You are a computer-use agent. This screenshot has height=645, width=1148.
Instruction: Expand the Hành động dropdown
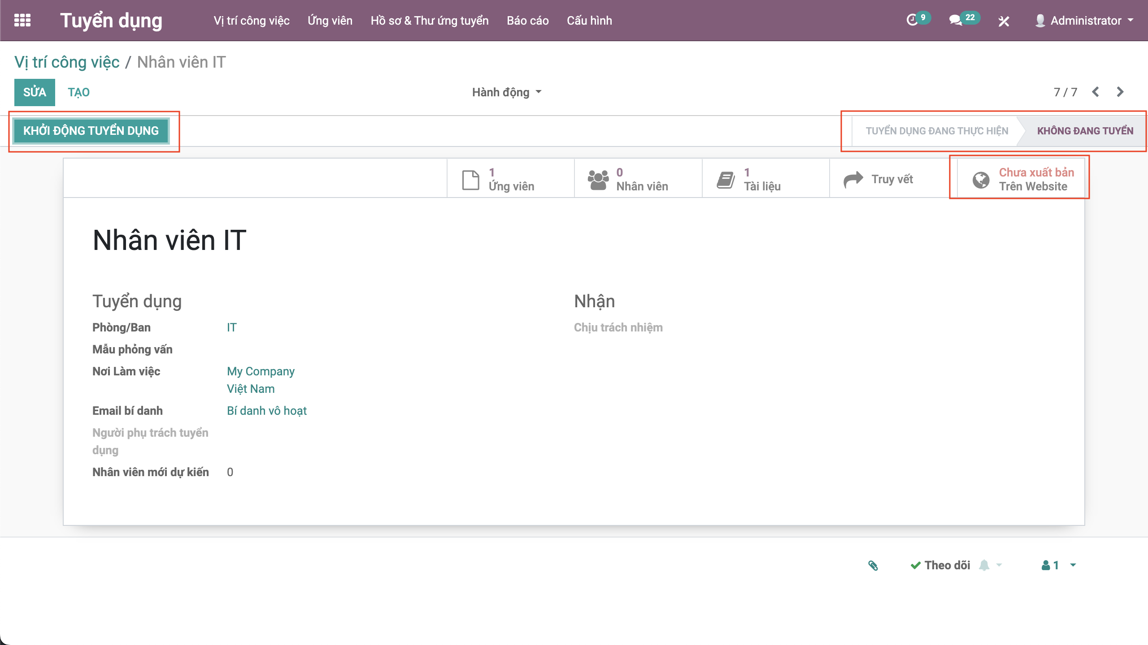click(507, 92)
